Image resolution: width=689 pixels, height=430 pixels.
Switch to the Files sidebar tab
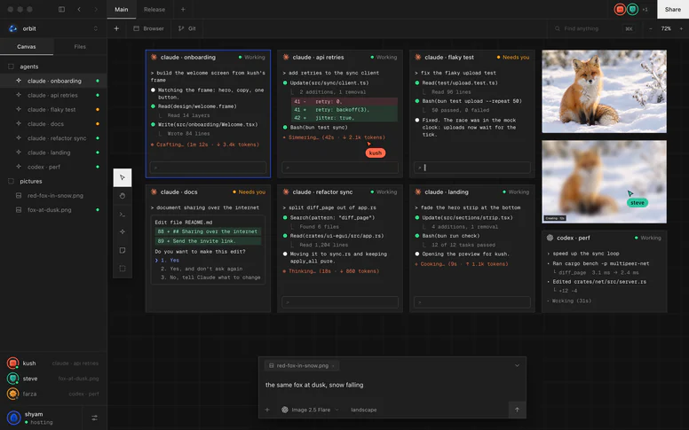tap(80, 46)
